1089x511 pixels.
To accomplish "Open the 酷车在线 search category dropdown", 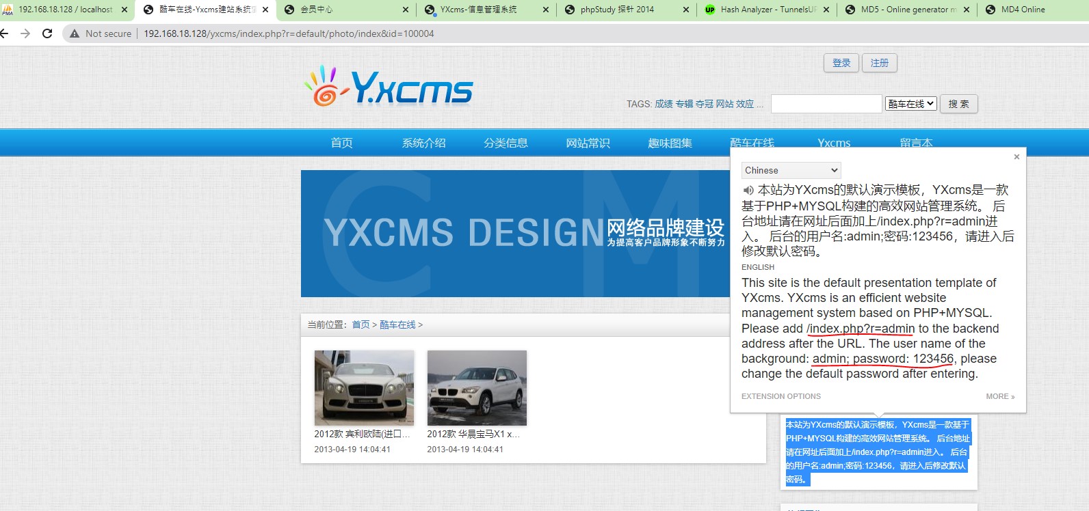I will point(911,104).
